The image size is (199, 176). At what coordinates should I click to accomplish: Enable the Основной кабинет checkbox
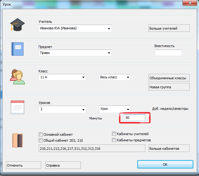pyautogui.click(x=41, y=134)
